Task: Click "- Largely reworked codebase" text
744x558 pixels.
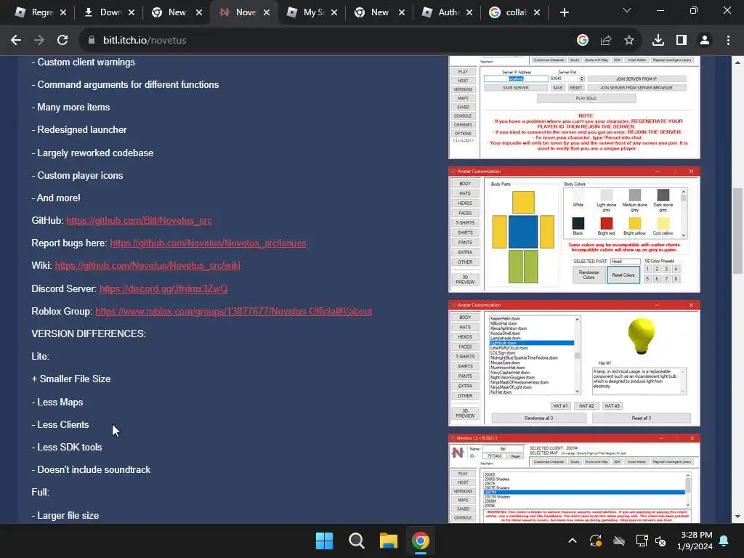Action: [x=92, y=153]
